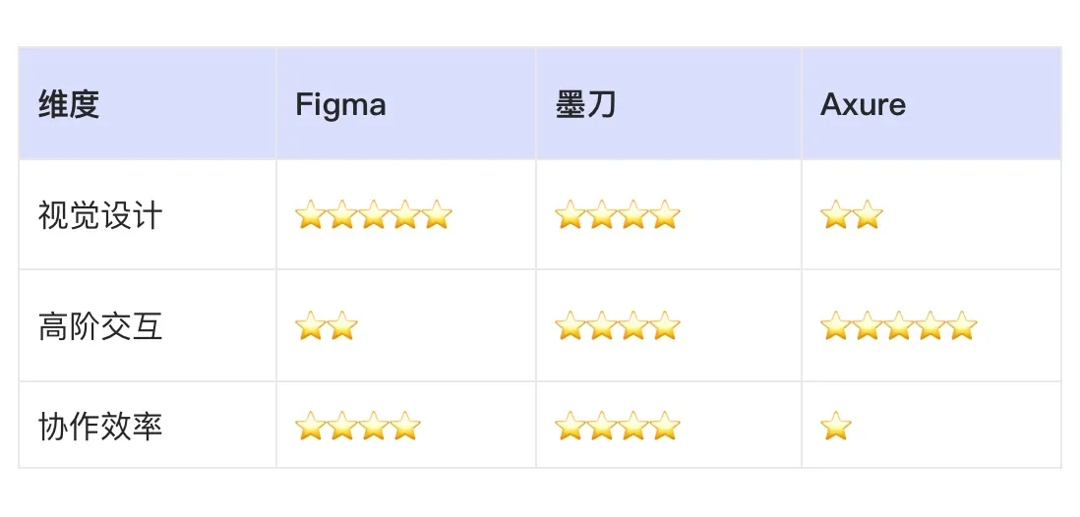Screen dimensions: 1080x517
Task: Click fourth star of Figma's 协作效率 rating
Action: (x=405, y=427)
